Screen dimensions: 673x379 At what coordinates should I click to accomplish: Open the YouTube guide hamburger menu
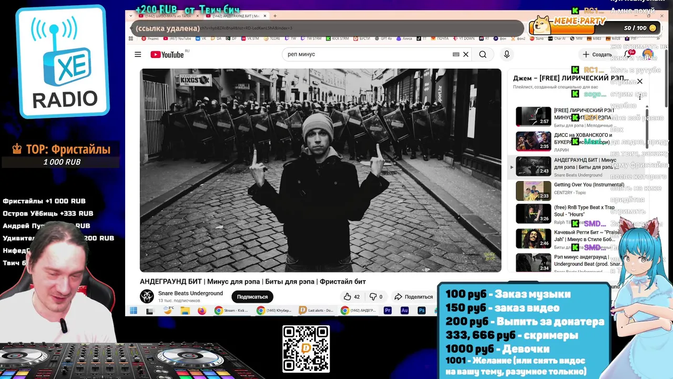tap(138, 54)
